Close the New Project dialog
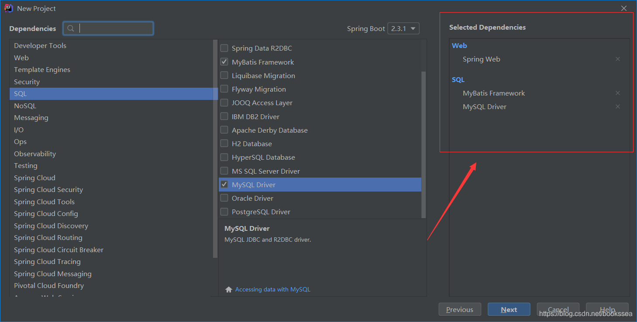637x322 pixels. pyautogui.click(x=624, y=8)
